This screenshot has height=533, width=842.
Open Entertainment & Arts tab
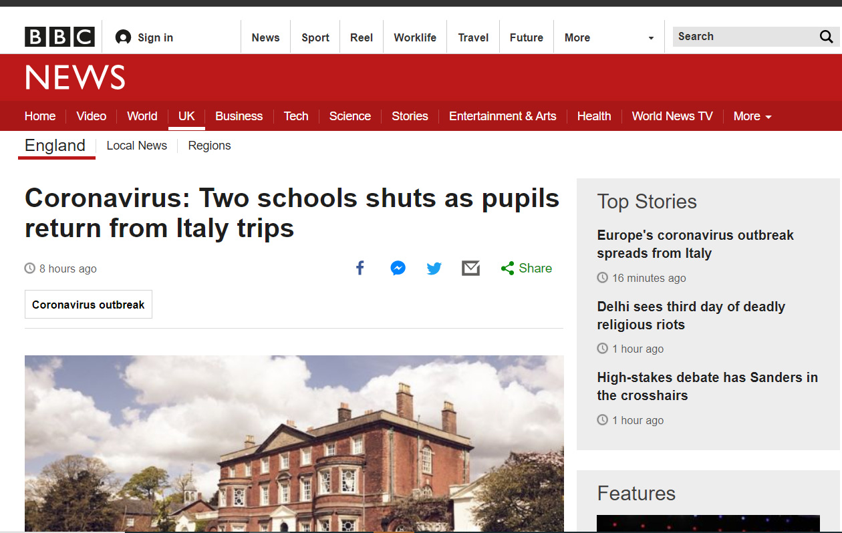[x=503, y=116]
